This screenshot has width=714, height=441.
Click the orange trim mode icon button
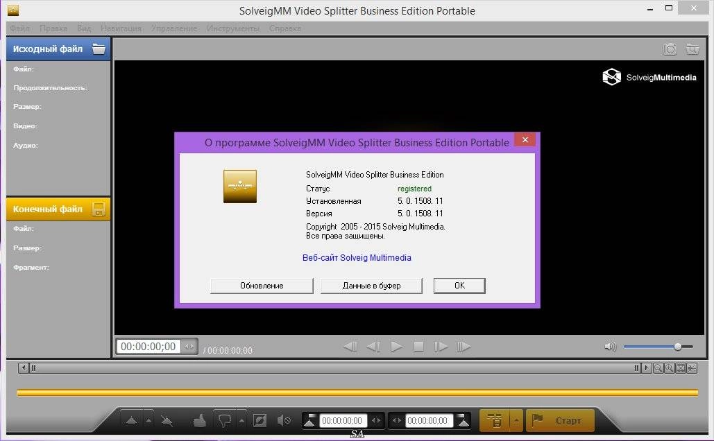(495, 420)
